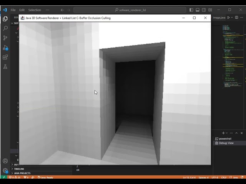
Task: Toggle the secondary side bar layout button
Action: click(x=204, y=10)
